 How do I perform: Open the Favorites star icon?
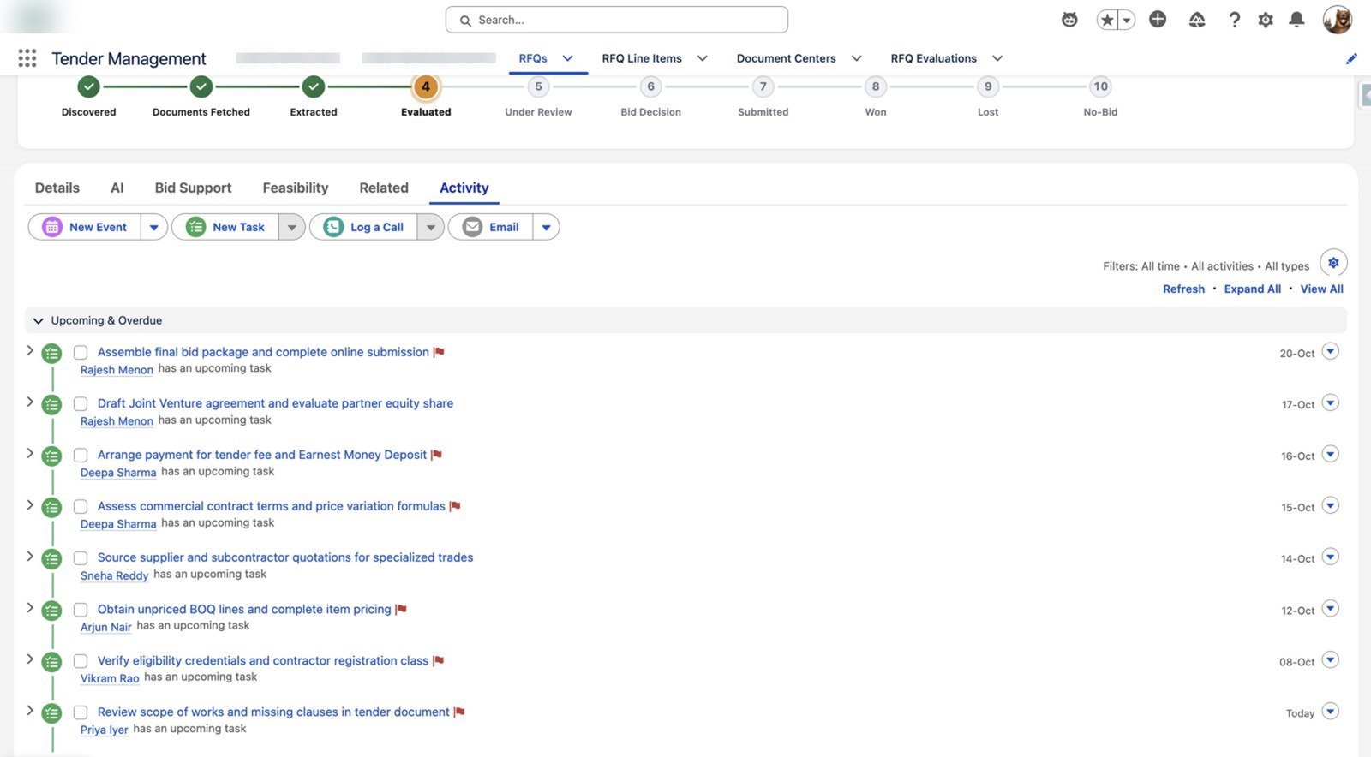click(1107, 20)
